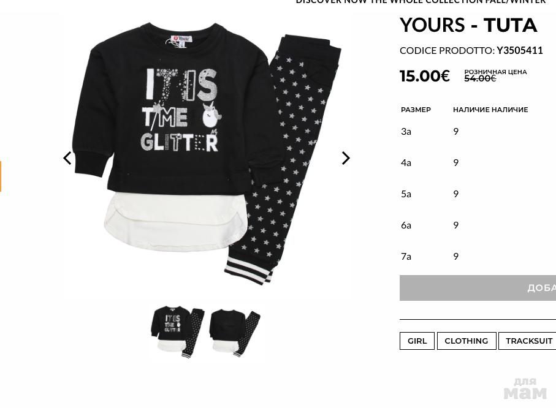Click the main tracksuit product image
This screenshot has width=556, height=408.
pos(207,154)
